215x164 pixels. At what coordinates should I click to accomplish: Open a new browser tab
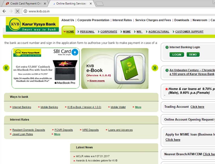99,4
